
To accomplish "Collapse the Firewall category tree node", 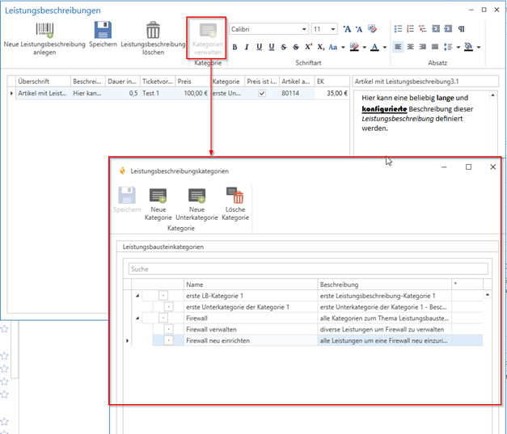I will 137,318.
